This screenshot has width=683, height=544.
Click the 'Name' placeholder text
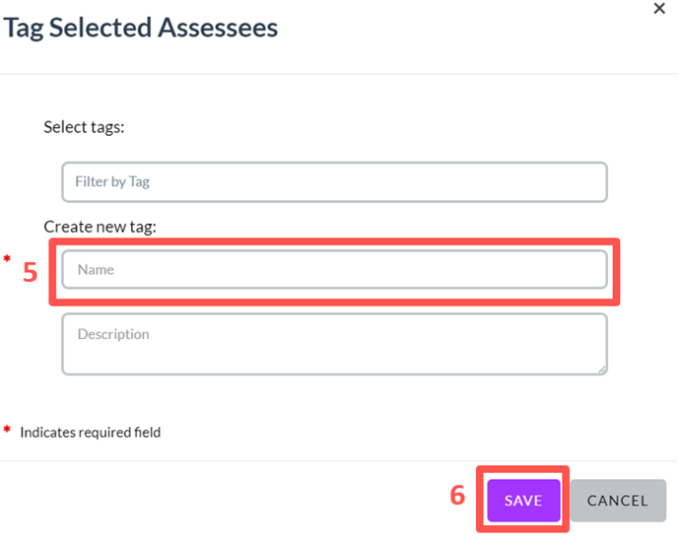(96, 270)
